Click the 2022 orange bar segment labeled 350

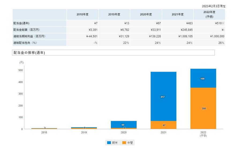(x=203, y=108)
